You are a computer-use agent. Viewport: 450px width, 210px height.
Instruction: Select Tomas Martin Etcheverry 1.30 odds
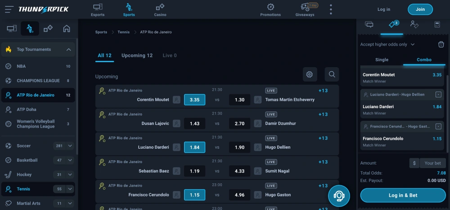(240, 100)
